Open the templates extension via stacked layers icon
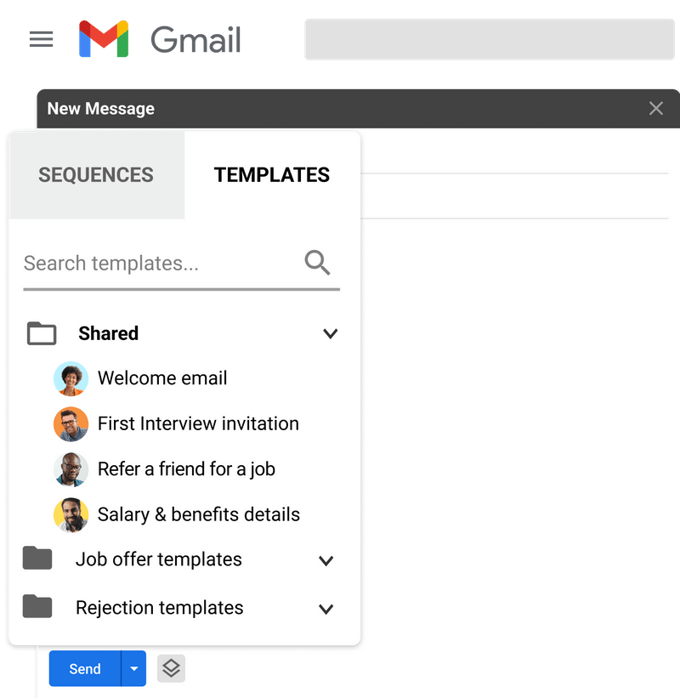Image resolution: width=680 pixels, height=698 pixels. click(171, 669)
